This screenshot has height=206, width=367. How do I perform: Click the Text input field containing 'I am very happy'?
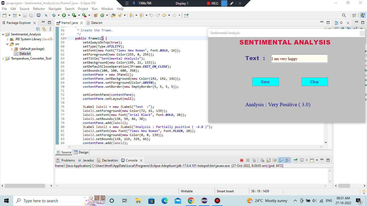point(299,58)
